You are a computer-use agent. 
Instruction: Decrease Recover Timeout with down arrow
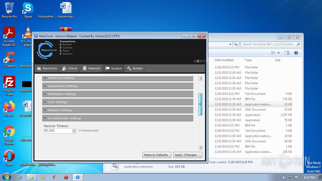tap(74, 132)
